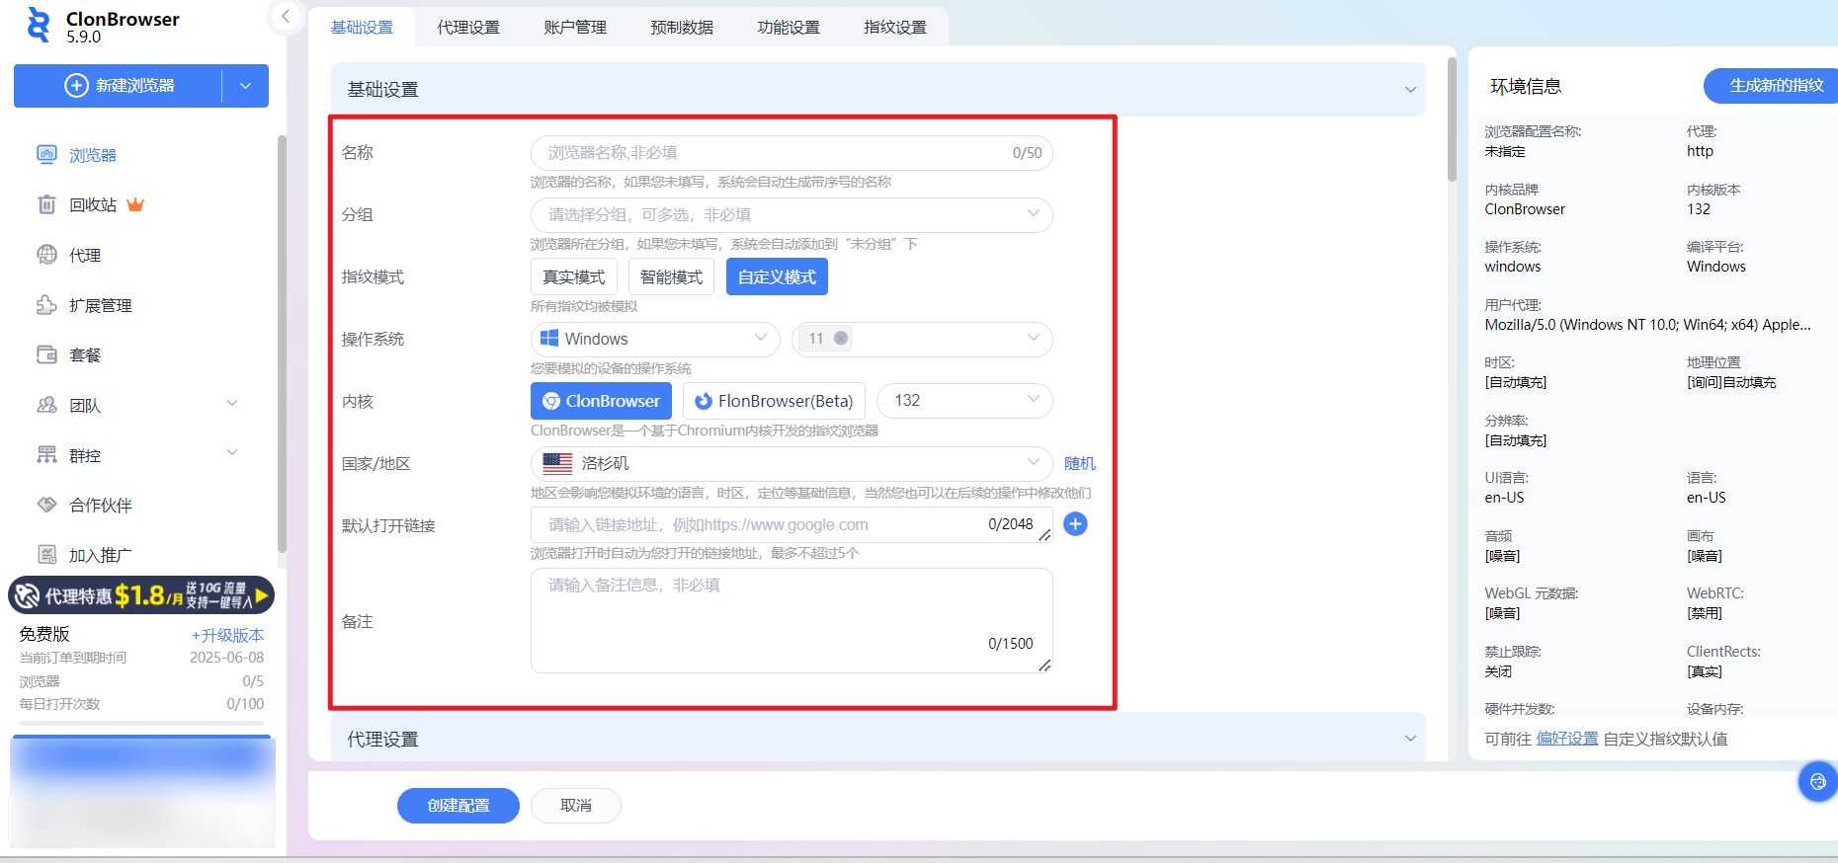Click the main form vertical scrollbar
This screenshot has height=863, width=1838.
click(1452, 118)
